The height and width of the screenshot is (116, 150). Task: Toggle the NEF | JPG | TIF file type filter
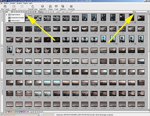67,12
